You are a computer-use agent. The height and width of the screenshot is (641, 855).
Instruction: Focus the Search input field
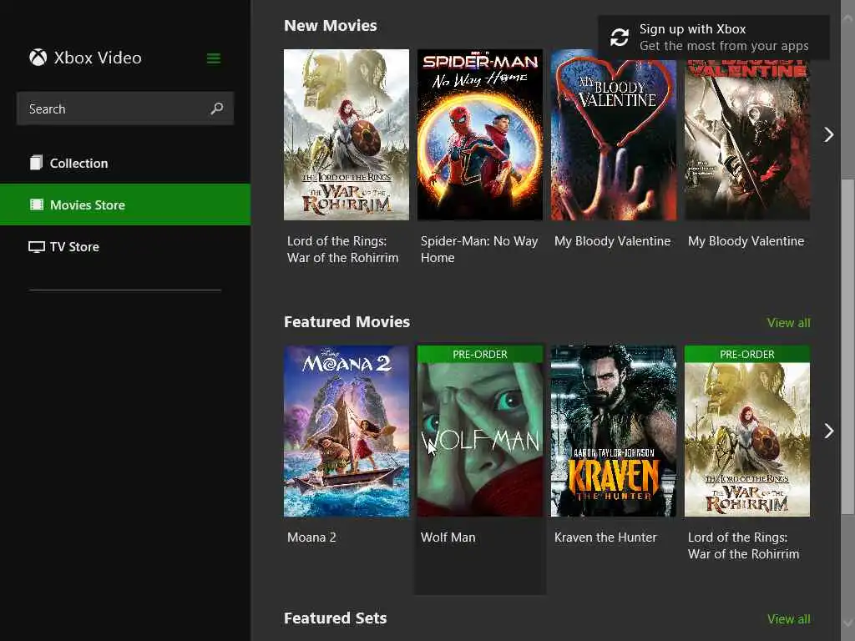[125, 109]
